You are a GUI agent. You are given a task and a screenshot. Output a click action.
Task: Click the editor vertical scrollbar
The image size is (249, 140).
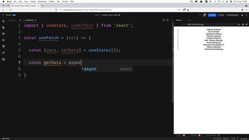[x=173, y=63]
